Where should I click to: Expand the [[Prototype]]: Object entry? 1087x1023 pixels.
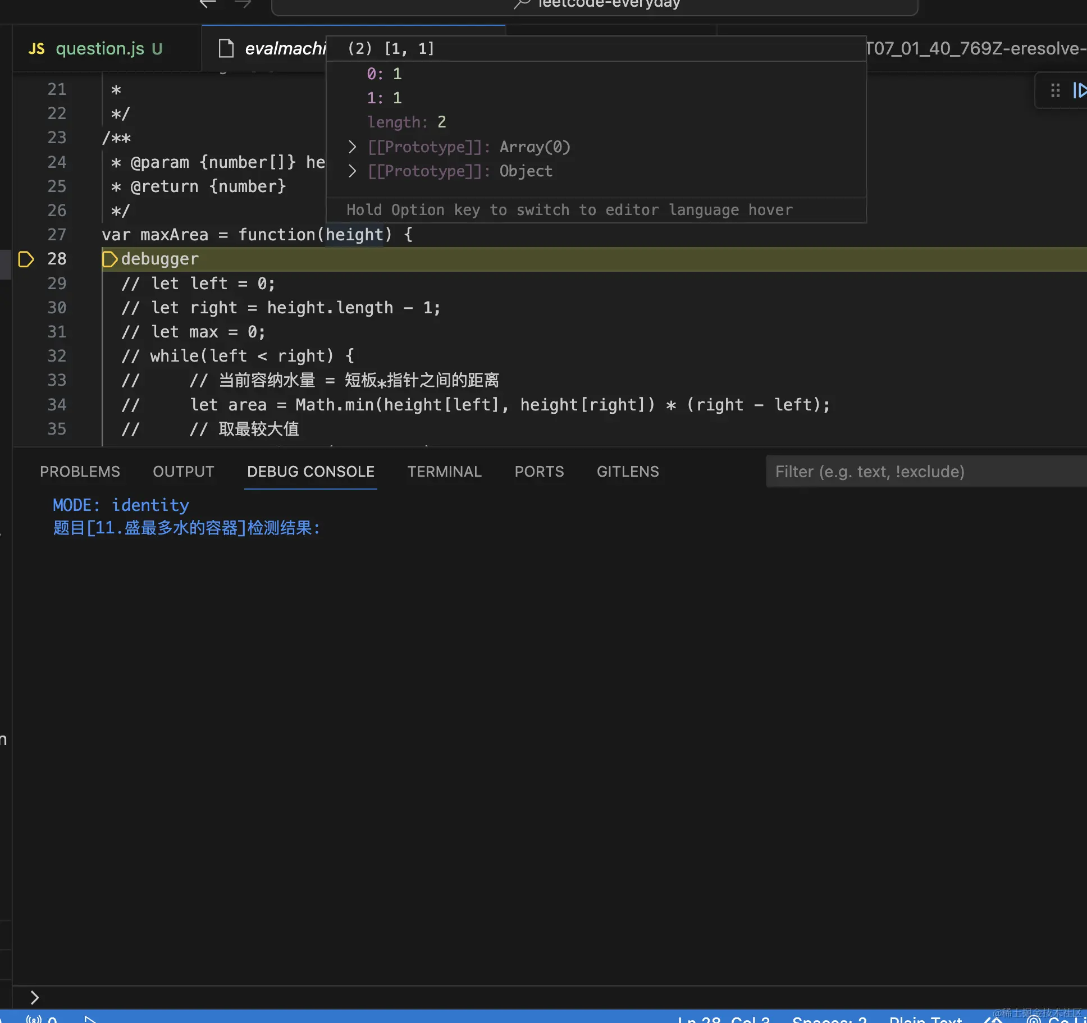pyautogui.click(x=352, y=171)
